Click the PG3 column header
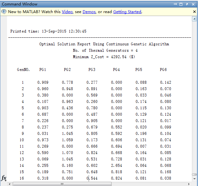The height and width of the screenshot is (186, 198). [x=92, y=70]
